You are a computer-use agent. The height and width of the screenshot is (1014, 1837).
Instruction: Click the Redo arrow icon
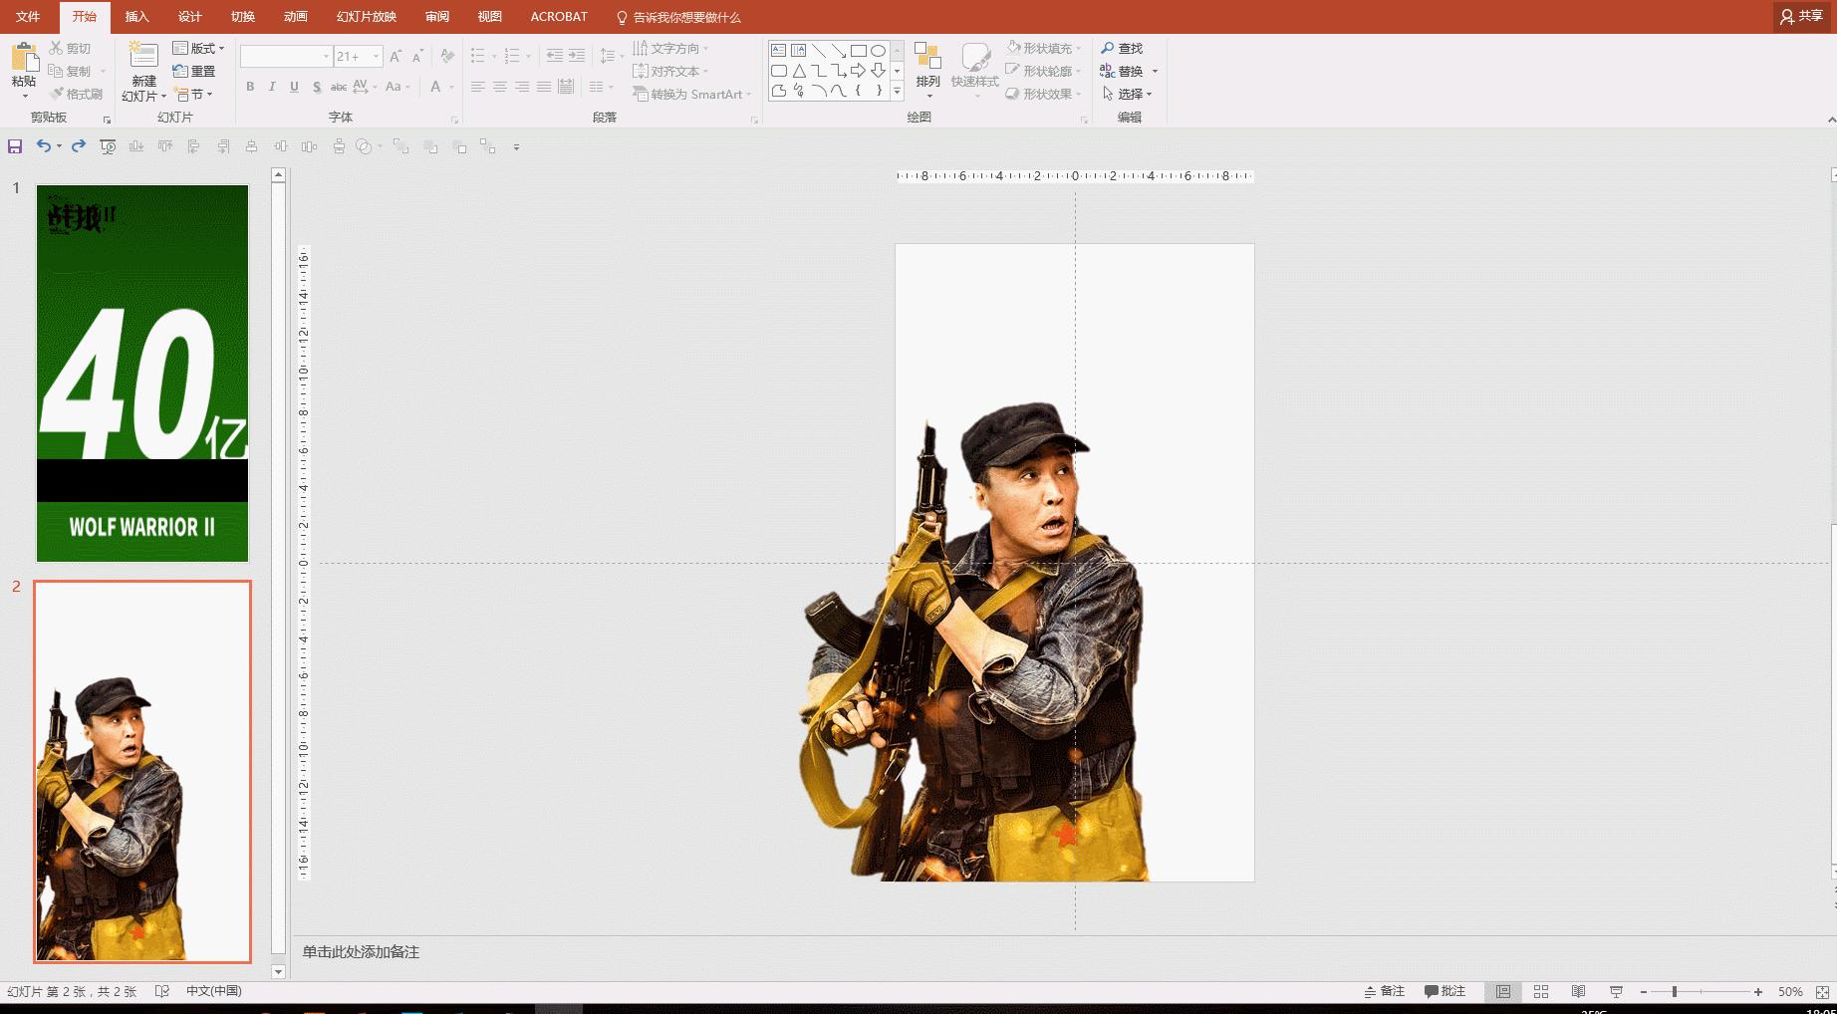(78, 146)
